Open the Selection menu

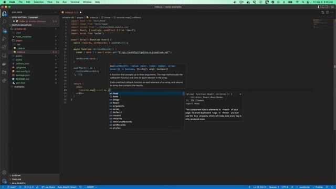pyautogui.click(x=39, y=2)
